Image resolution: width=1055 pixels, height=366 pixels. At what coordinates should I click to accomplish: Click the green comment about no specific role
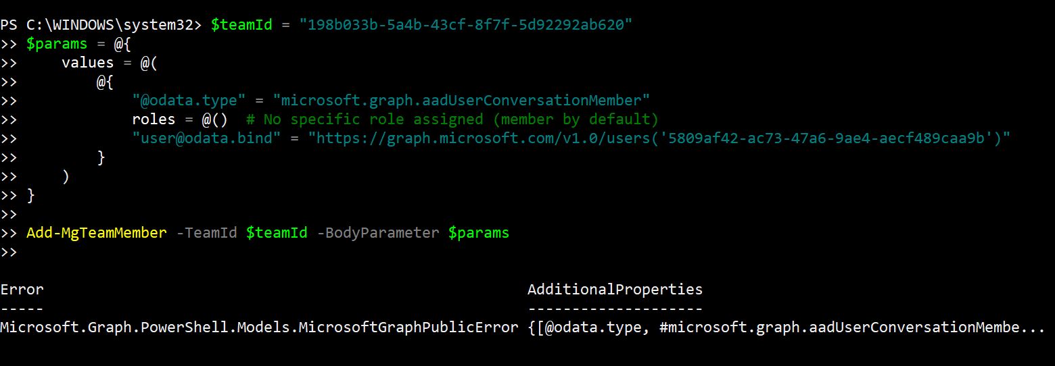click(x=452, y=120)
